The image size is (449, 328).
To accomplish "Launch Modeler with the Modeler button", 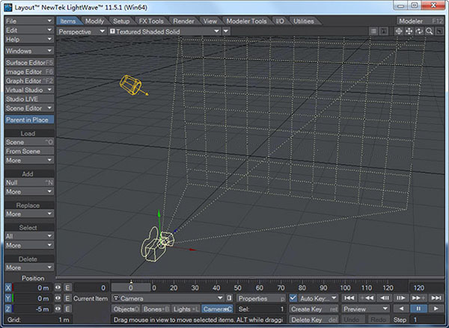I will point(421,21).
